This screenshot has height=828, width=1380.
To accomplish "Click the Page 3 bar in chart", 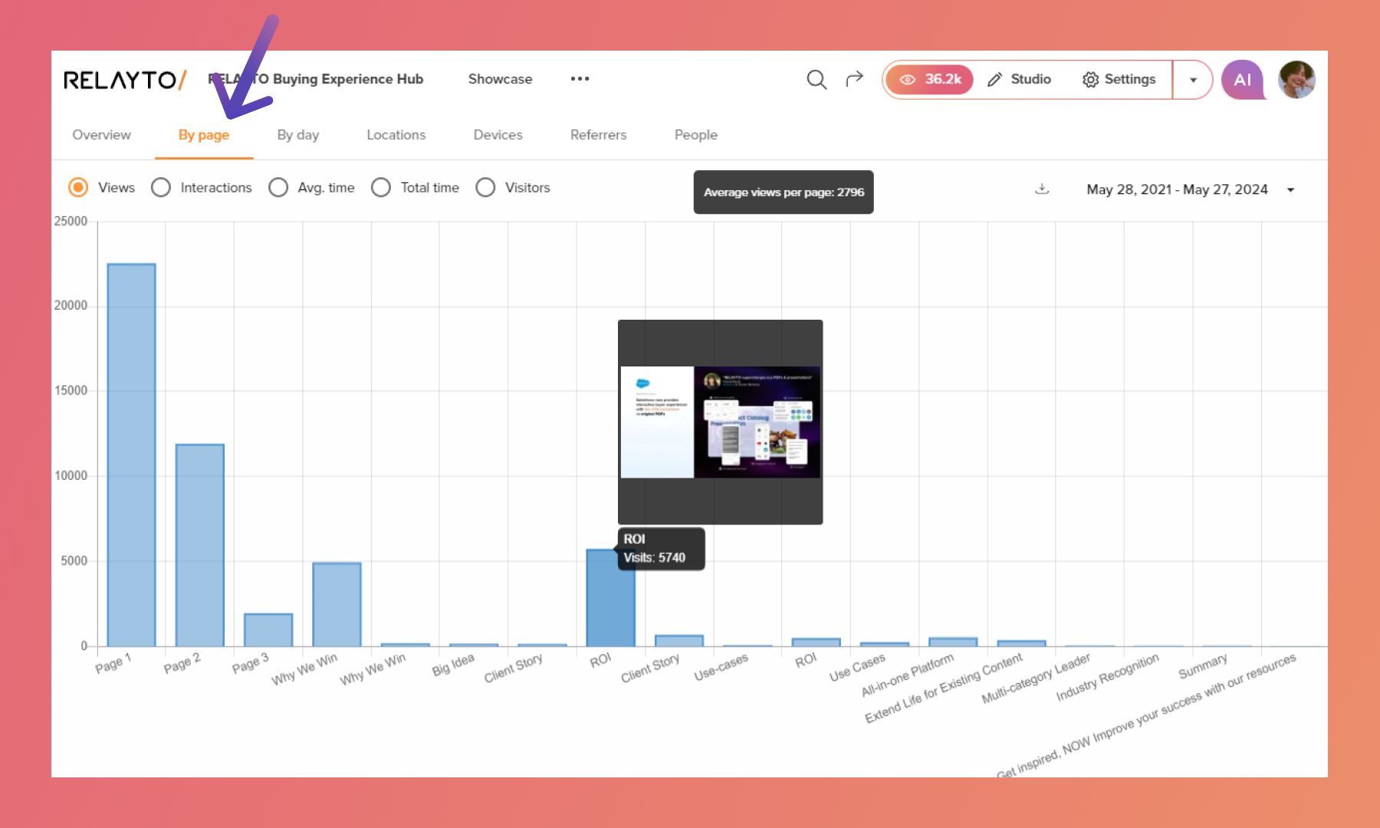I will point(268,630).
